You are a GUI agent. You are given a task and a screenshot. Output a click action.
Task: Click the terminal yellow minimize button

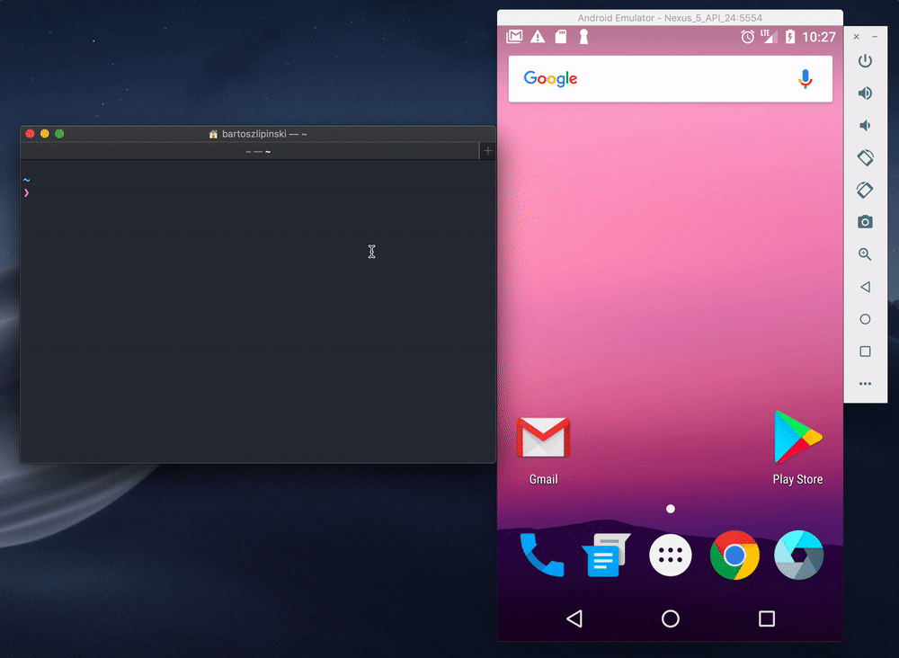coord(45,134)
